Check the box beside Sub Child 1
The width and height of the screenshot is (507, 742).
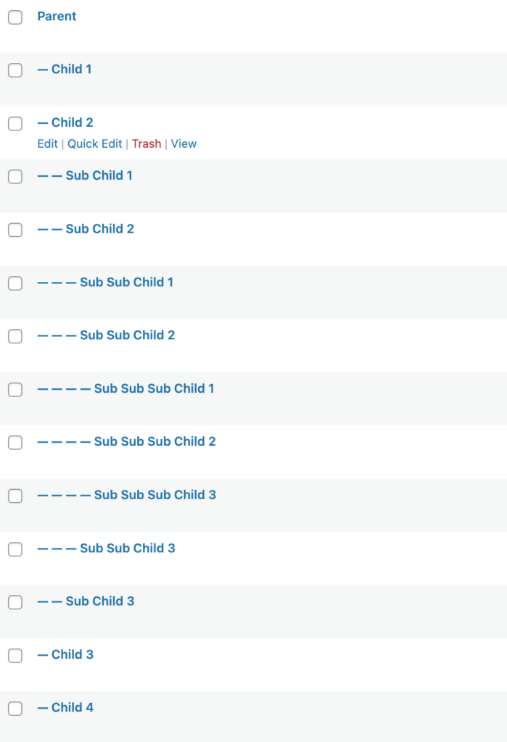(x=15, y=176)
